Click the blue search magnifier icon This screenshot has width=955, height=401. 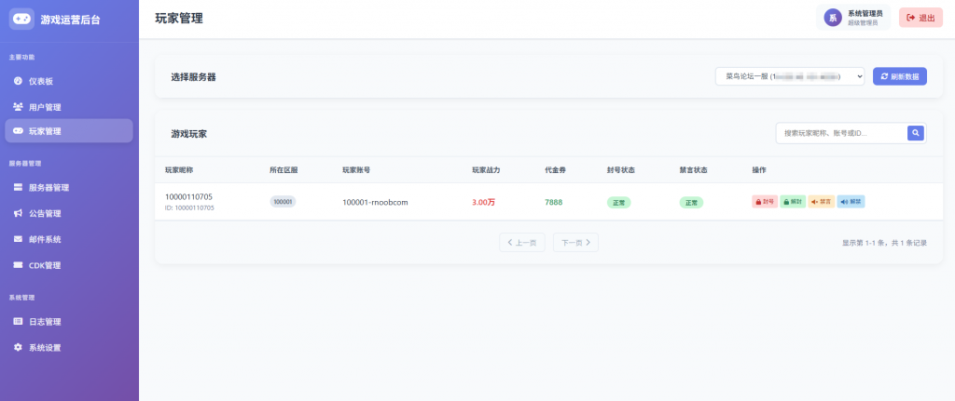pyautogui.click(x=916, y=133)
